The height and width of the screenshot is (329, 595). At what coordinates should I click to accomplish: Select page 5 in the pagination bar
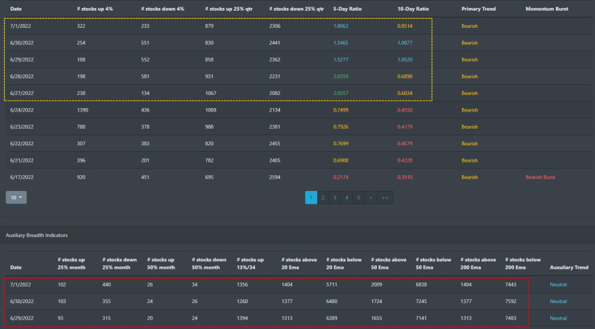pos(358,198)
